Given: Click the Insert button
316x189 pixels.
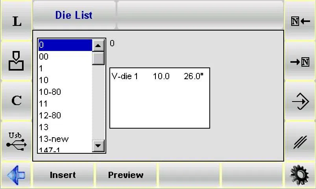Looking at the screenshot, I should coord(63,175).
